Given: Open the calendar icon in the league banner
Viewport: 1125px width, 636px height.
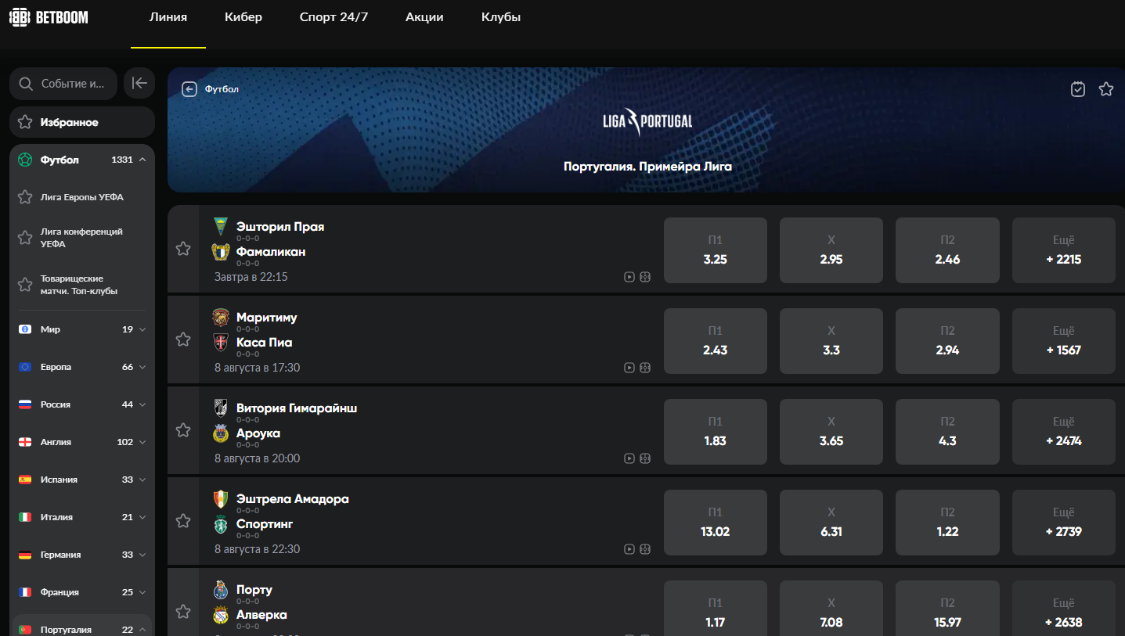Looking at the screenshot, I should 1078,89.
